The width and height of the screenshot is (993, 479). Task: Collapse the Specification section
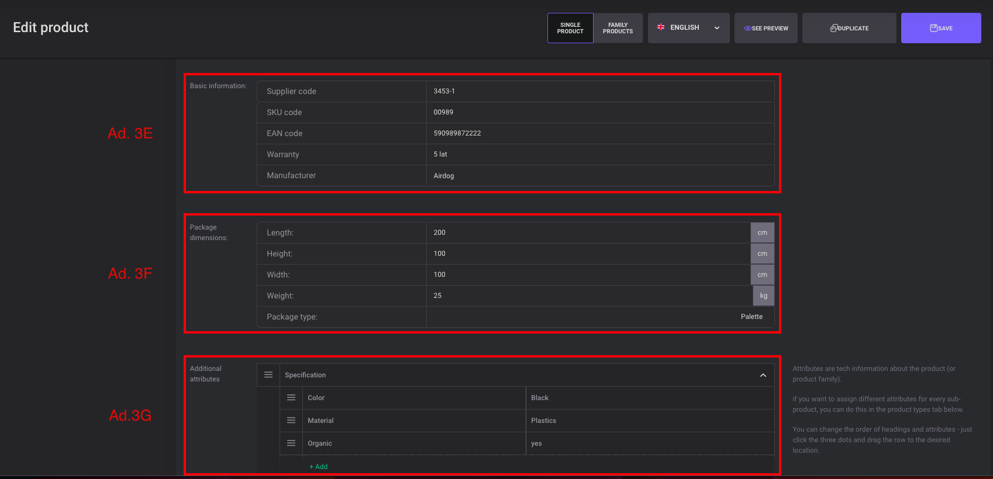(763, 375)
